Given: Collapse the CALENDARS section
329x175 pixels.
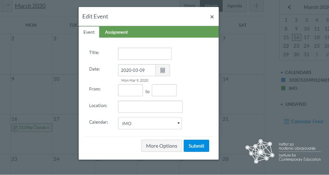Looking at the screenshot, I should (x=282, y=72).
